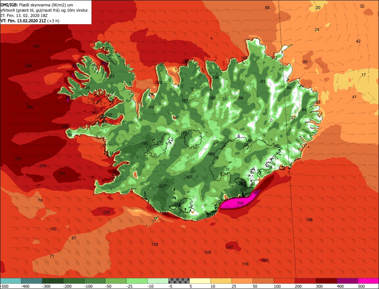The width and height of the screenshot is (379, 289).
Task: Click the 764 value in the magenta area
Action: (240, 203)
